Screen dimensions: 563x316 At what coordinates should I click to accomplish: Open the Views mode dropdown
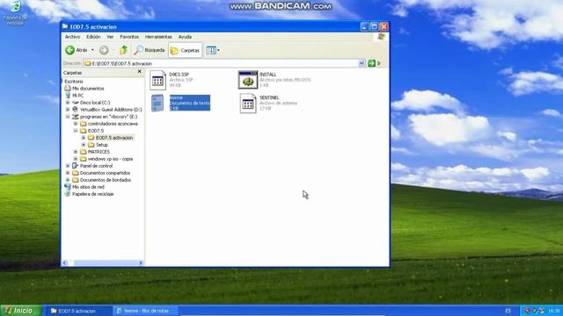coord(213,51)
